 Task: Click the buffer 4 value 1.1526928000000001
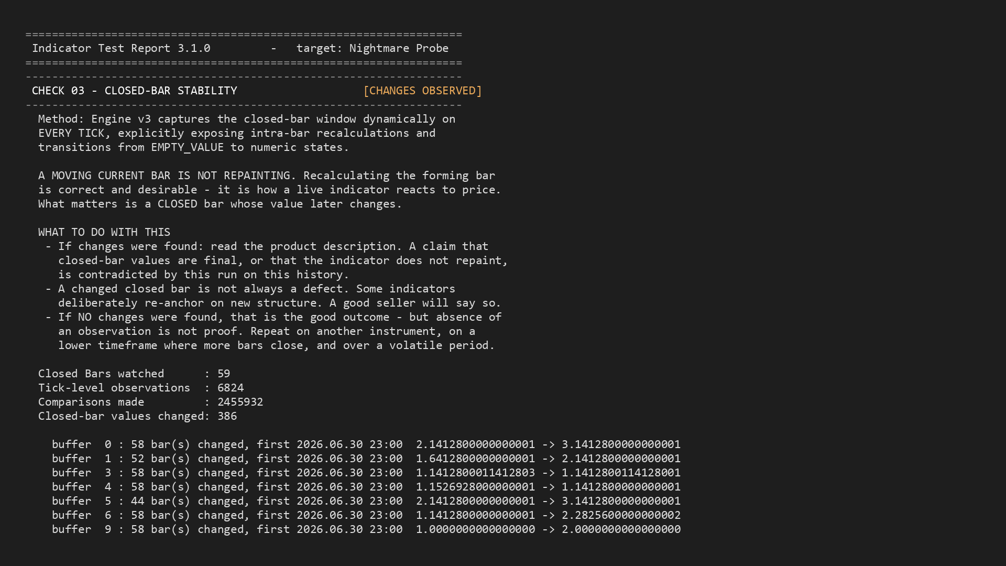click(476, 487)
